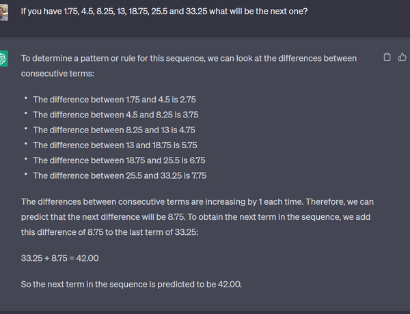Viewport: 410px width, 314px height.
Task: Click the user question about the next number
Action: coord(164,12)
